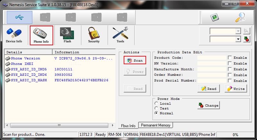The image size is (257, 140).
Task: Click the horizontal scrollbar thumb
Action: point(59,125)
